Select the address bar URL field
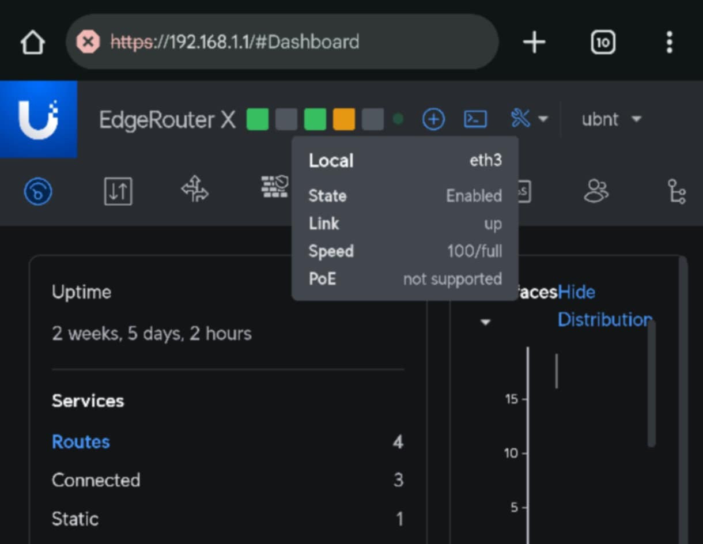 (x=282, y=41)
